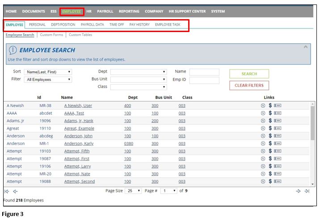Click card icon in AAAA, Test row
320x224 pixels.
pyautogui.click(x=278, y=113)
